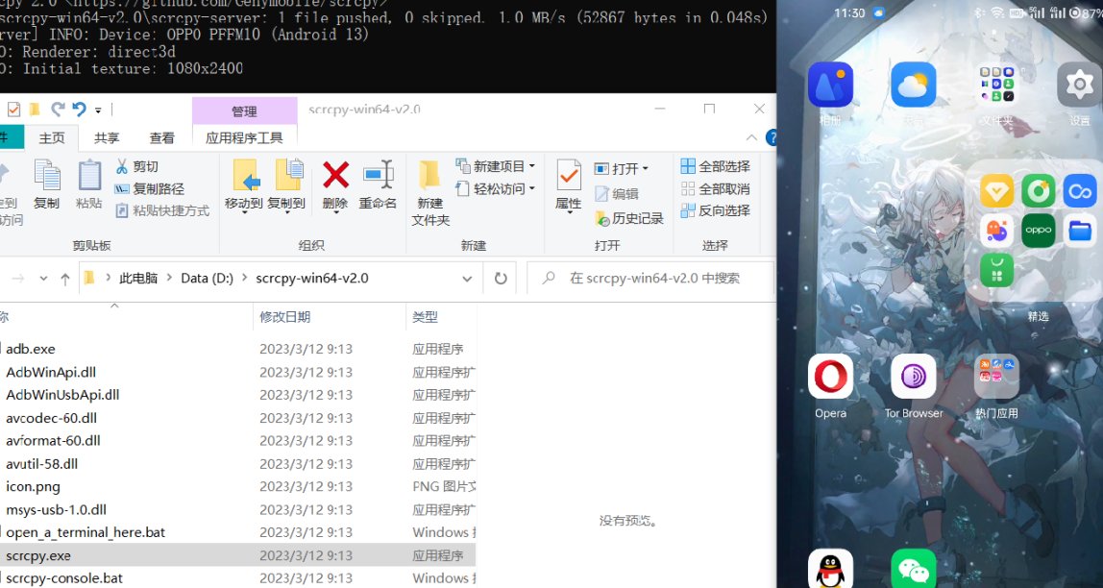The image size is (1103, 588).
Task: Expand the Move to (移动到) dropdown
Action: 243,211
